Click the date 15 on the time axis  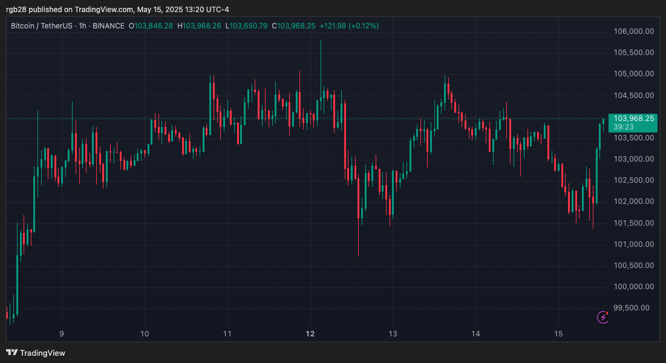[557, 333]
